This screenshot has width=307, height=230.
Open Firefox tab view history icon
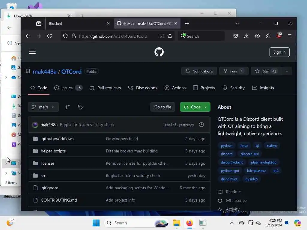coord(39,23)
